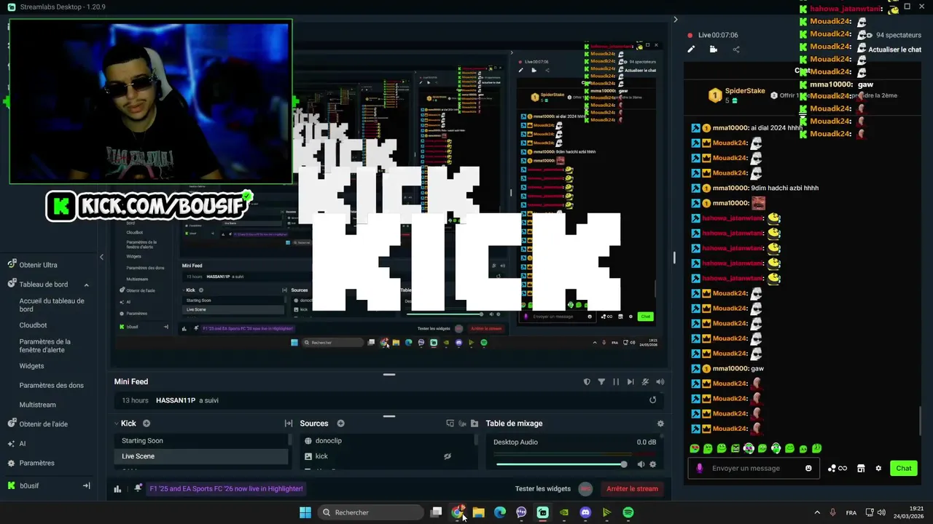Image resolution: width=933 pixels, height=524 pixels.
Task: Collapse the chat panel arrow
Action: pos(675,20)
